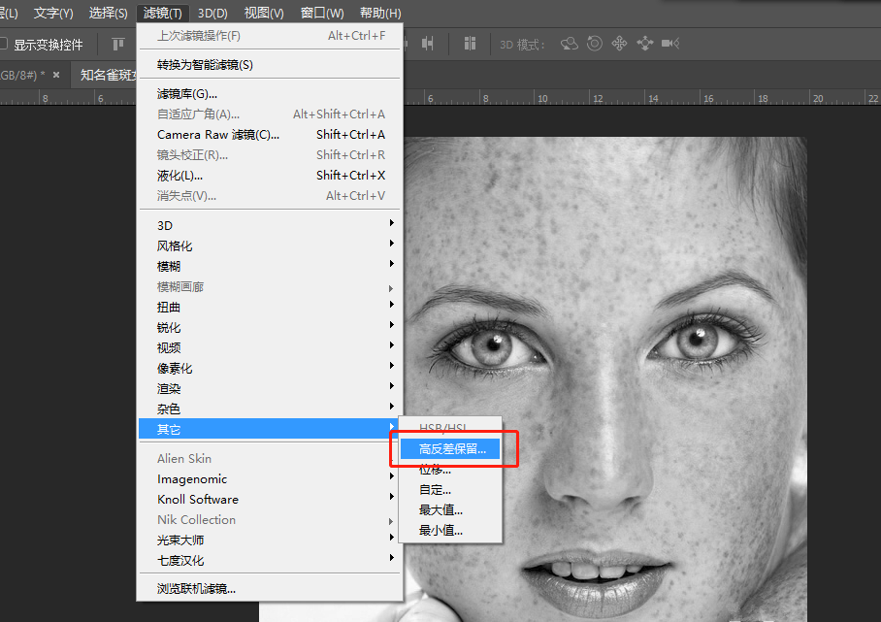
Task: Select 高反差保留 from the submenu
Action: [451, 448]
